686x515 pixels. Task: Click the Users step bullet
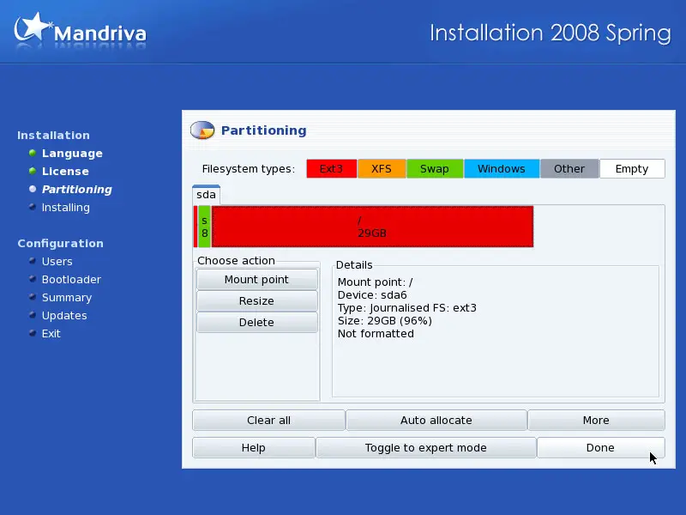[33, 261]
